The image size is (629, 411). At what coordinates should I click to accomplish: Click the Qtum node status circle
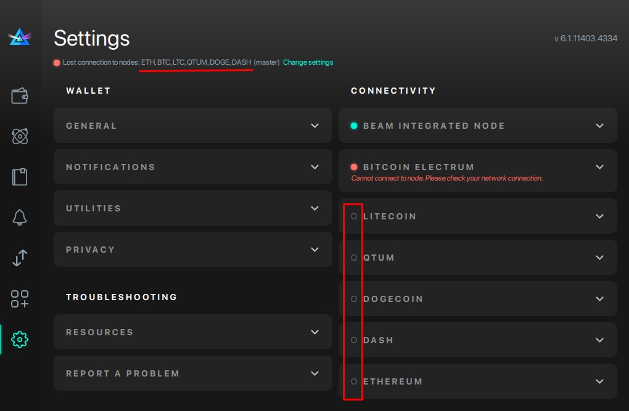(x=353, y=257)
